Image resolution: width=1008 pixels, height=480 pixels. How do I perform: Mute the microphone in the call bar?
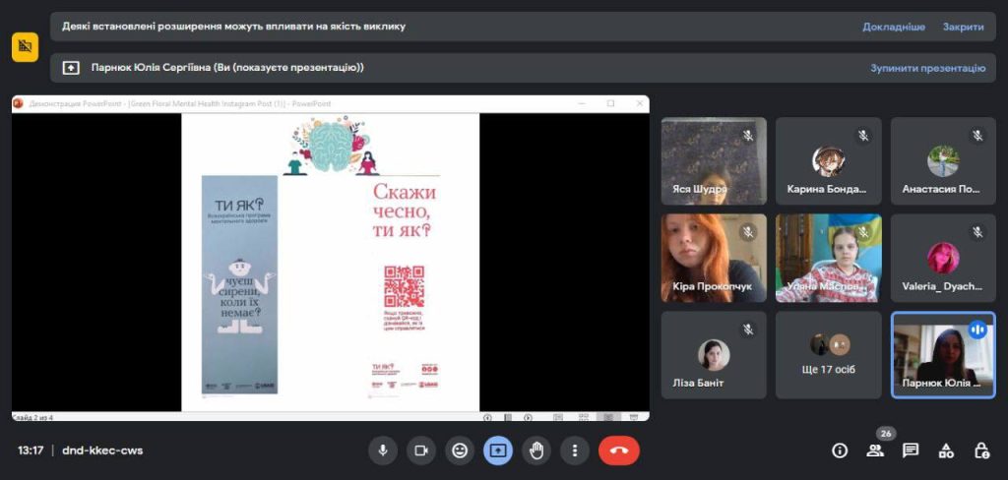pos(383,450)
